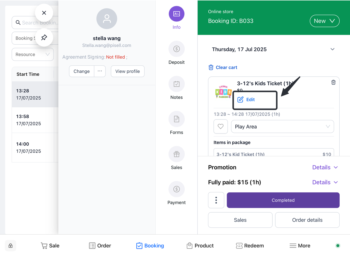Image resolution: width=350 pixels, height=257 pixels.
Task: Switch to the Redeem tab
Action: (x=250, y=245)
